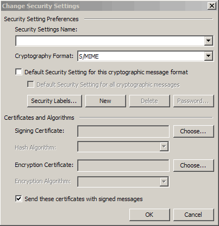This screenshot has width=219, height=226.
Task: Uncheck Send these certificates with signed messages
Action: click(x=19, y=199)
